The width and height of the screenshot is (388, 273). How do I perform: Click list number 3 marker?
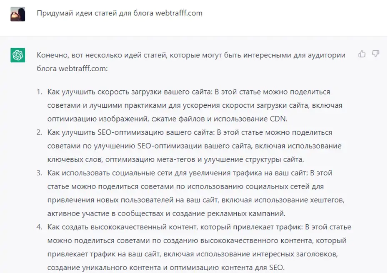[x=39, y=173]
